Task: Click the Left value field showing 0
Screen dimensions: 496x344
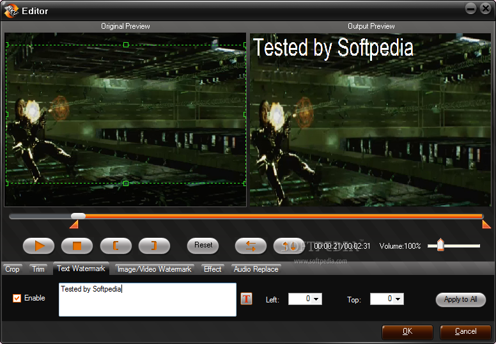Action: click(x=300, y=299)
